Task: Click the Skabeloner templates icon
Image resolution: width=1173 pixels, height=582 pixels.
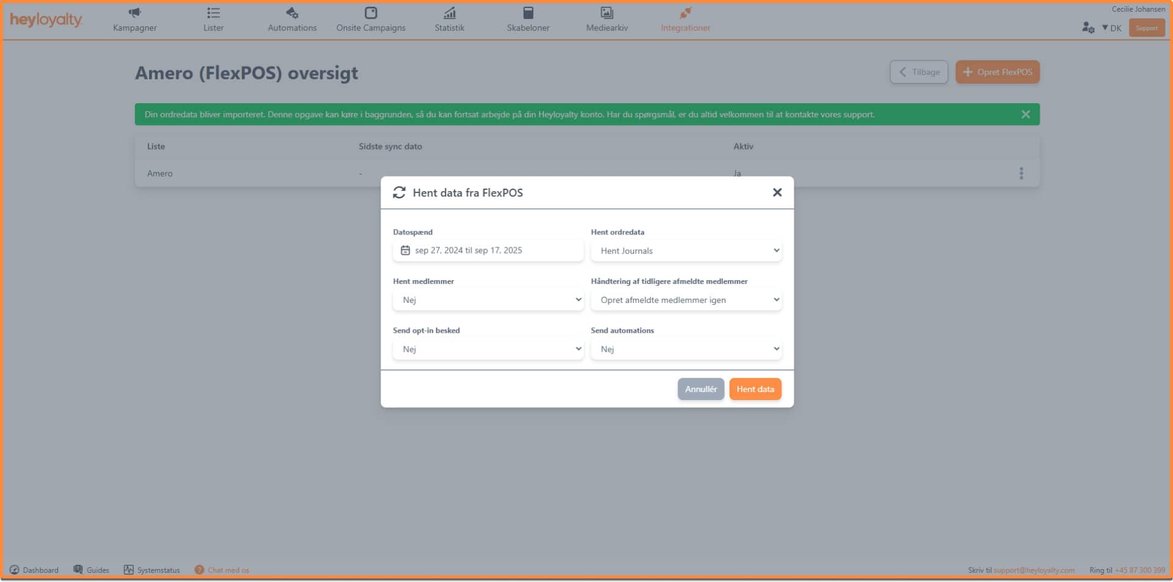Action: coord(528,13)
